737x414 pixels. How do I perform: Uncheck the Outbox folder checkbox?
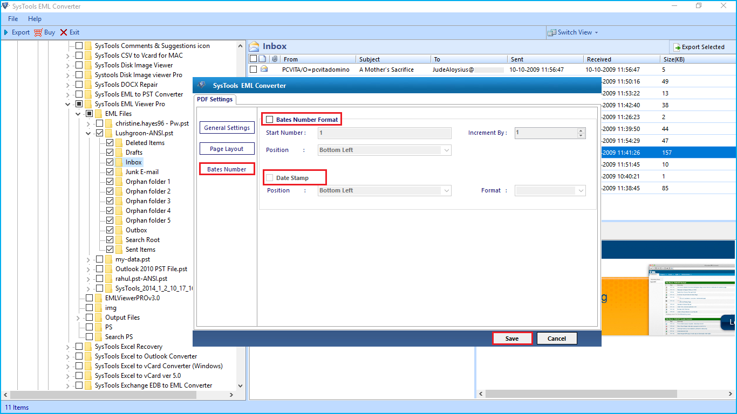[110, 230]
